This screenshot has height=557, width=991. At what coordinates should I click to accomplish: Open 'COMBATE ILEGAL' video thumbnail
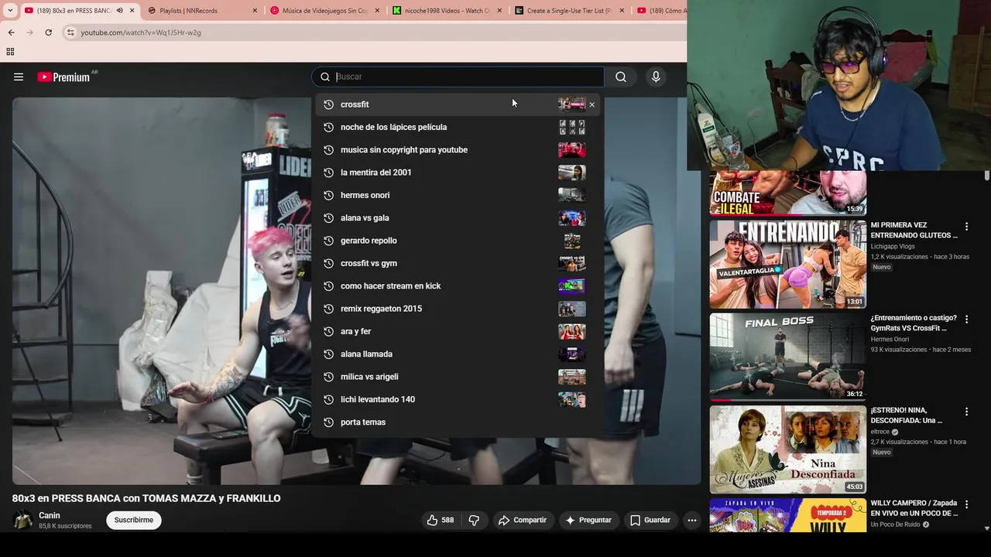[788, 193]
